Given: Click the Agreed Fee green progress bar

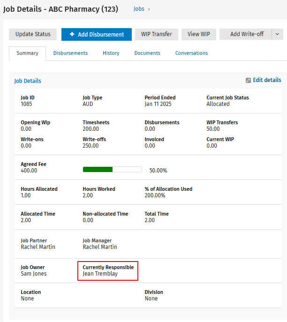Looking at the screenshot, I should point(112,169).
